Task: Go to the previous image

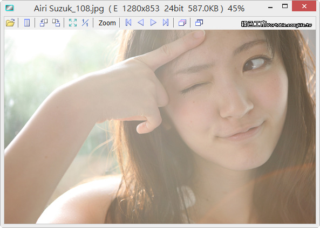Action: tap(141, 23)
